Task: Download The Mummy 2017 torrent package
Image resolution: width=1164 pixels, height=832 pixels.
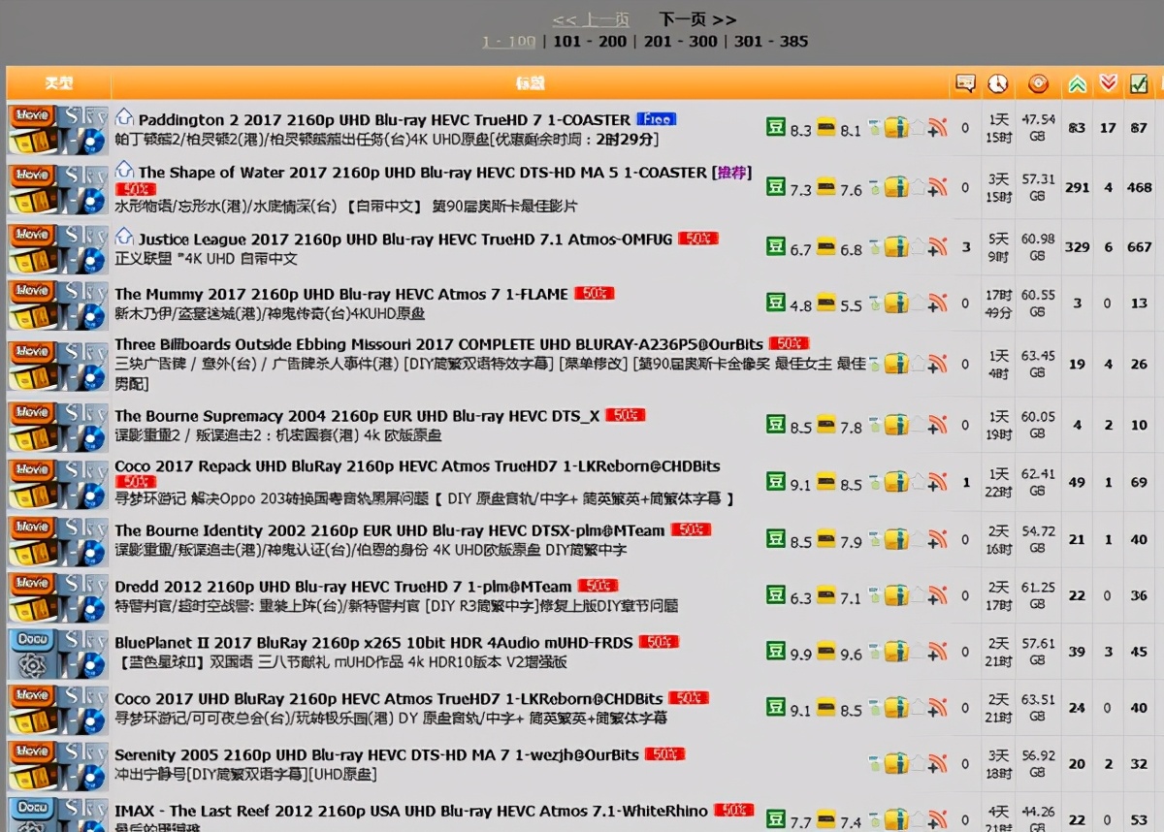Action: pos(896,303)
